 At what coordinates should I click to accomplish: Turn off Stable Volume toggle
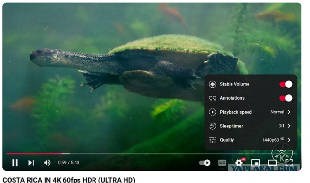[x=286, y=84]
